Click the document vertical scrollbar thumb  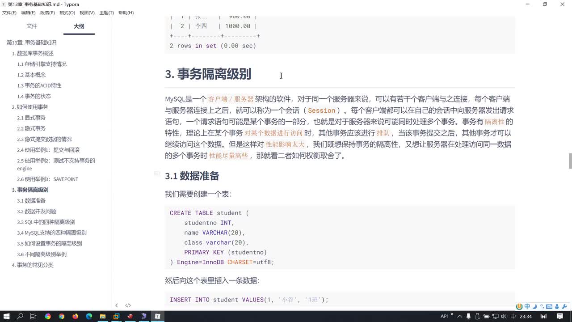[570, 161]
